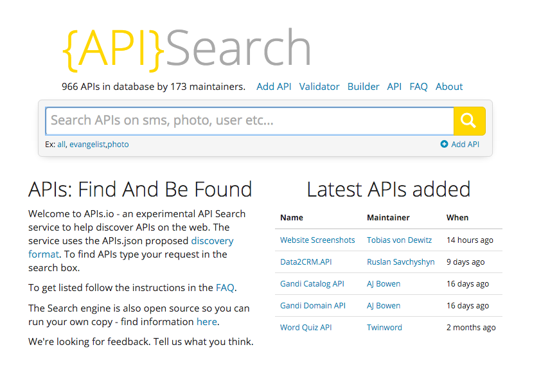View maintainer Tobias von Dewitz
This screenshot has height=390, width=541.
(400, 240)
